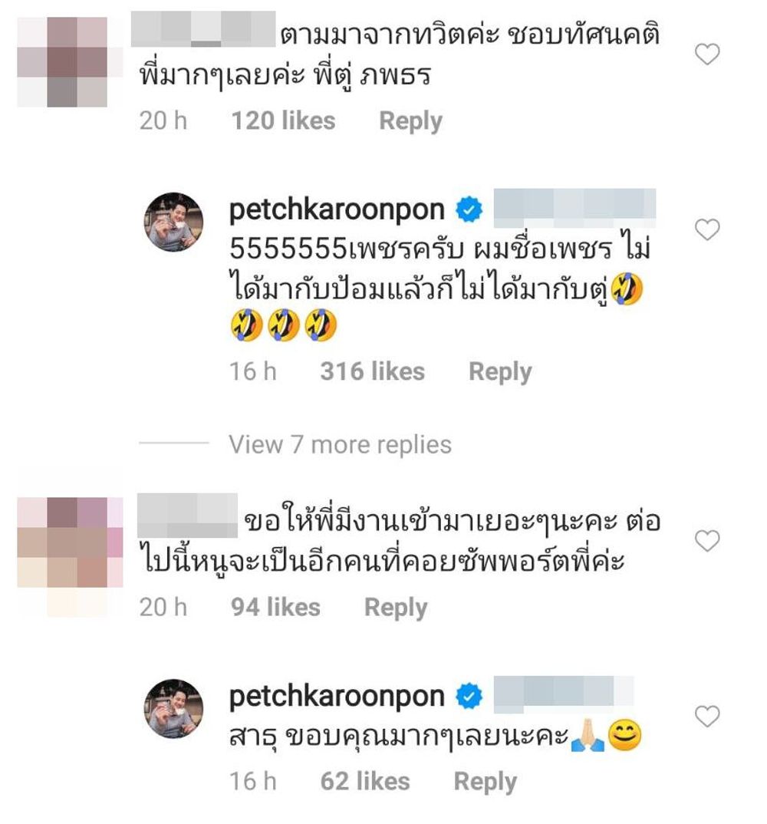Open blurred avatar of top commenter
This screenshot has height=824, width=767.
(x=70, y=62)
